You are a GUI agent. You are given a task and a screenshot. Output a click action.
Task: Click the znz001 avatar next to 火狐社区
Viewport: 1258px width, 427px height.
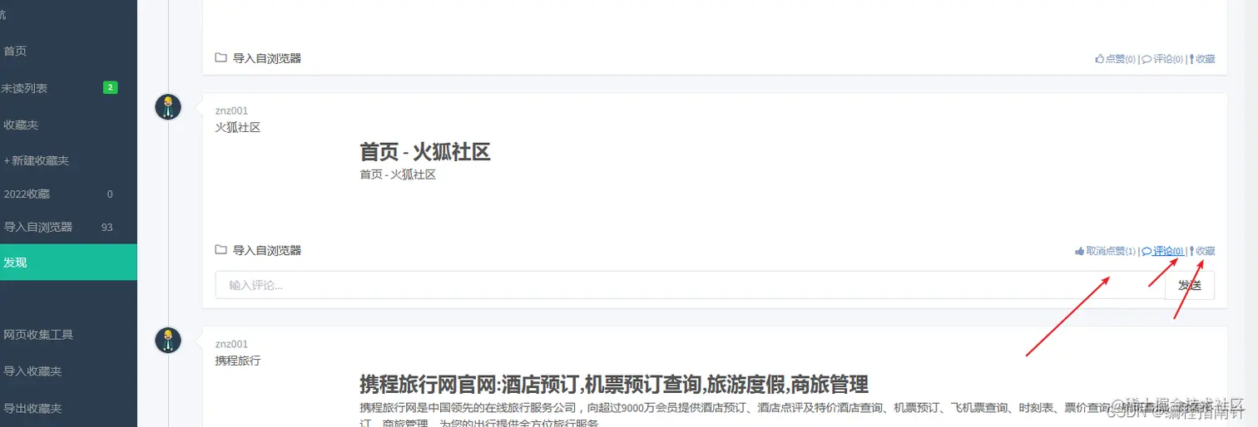(x=168, y=107)
